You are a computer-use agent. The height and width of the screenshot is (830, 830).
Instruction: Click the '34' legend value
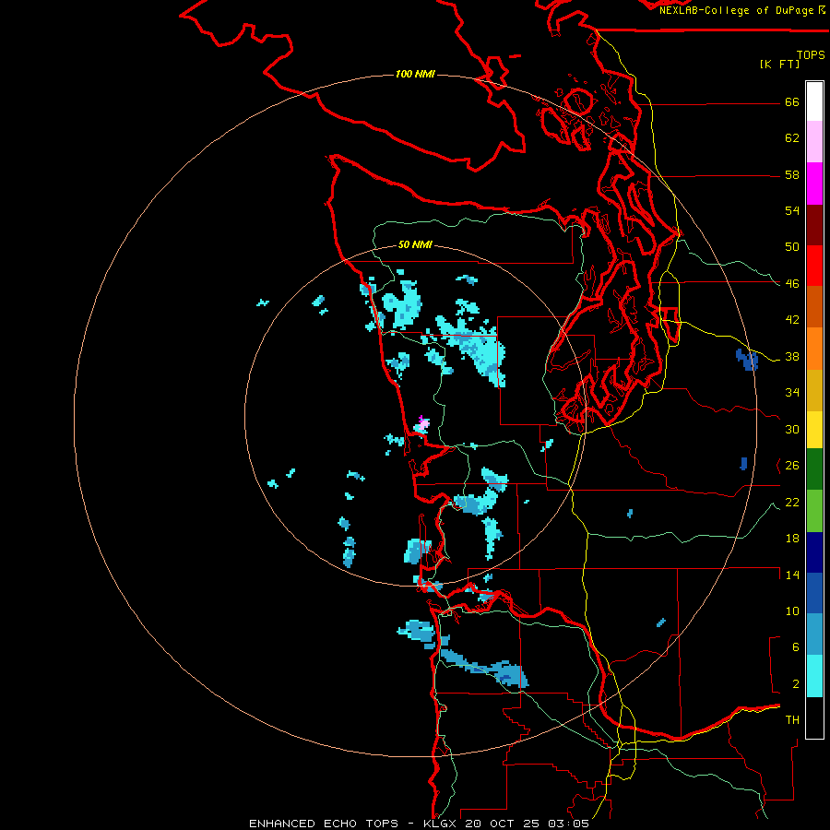[792, 393]
